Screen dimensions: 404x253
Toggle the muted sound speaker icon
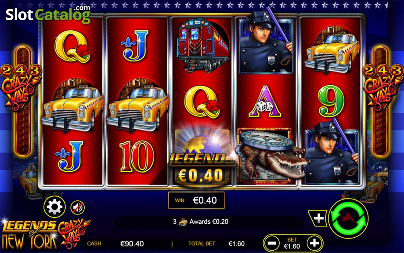(x=77, y=208)
